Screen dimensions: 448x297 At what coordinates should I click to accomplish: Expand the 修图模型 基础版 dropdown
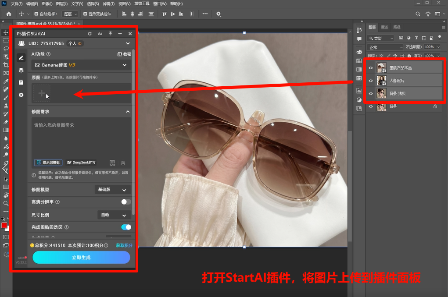click(x=113, y=190)
